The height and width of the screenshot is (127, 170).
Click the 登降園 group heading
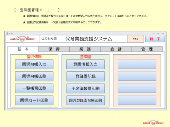pyautogui.click(x=85, y=57)
